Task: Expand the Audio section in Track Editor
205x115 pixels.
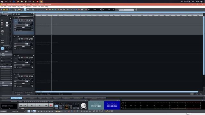Action: [6, 55]
